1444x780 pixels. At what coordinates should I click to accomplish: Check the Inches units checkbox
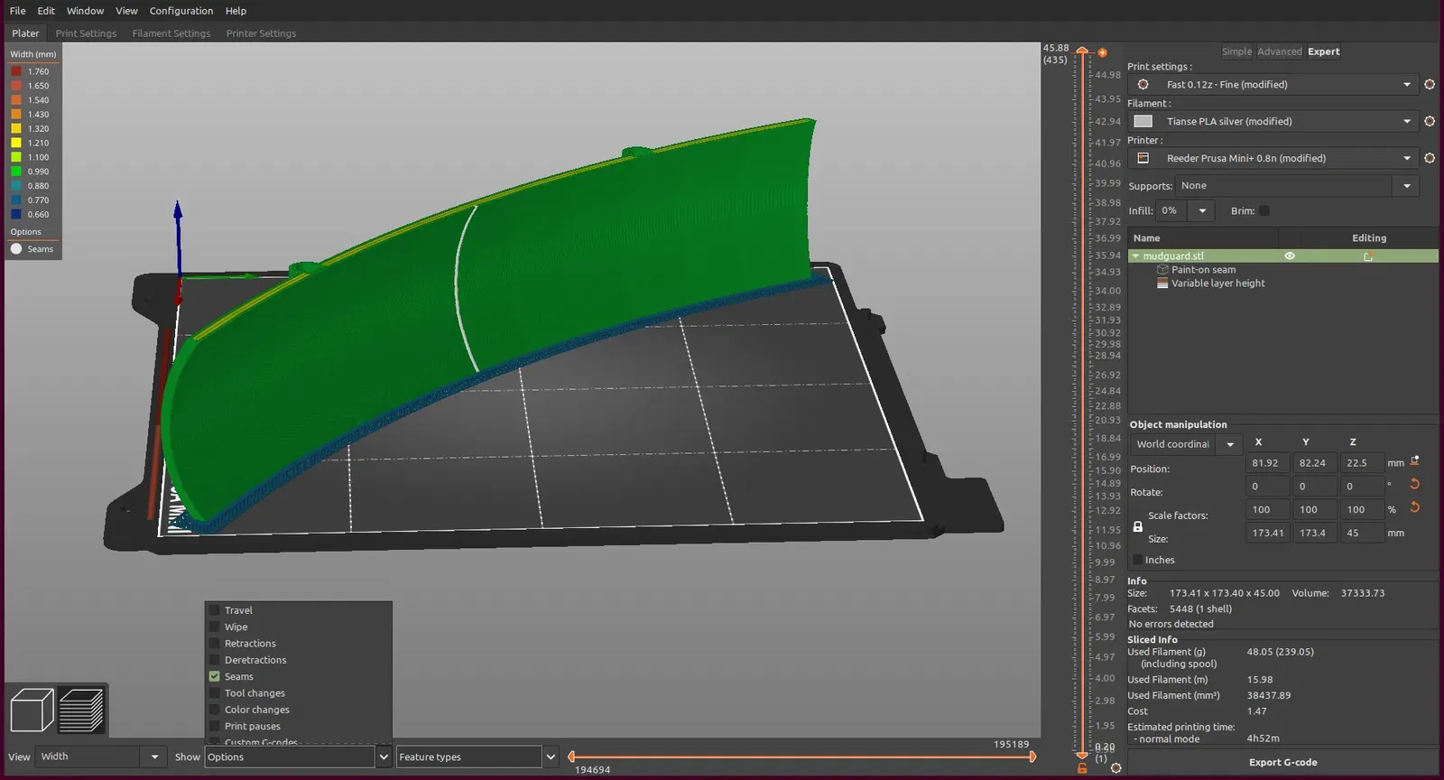tap(1137, 561)
